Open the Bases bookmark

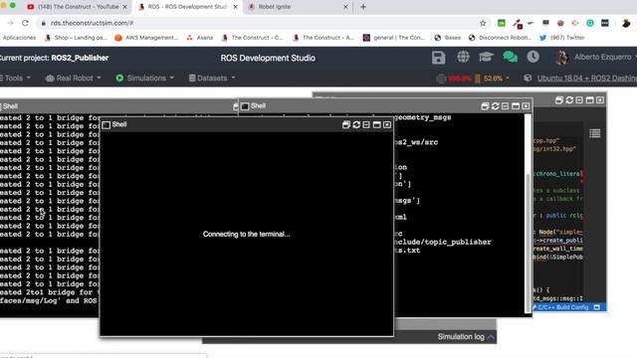(x=447, y=38)
